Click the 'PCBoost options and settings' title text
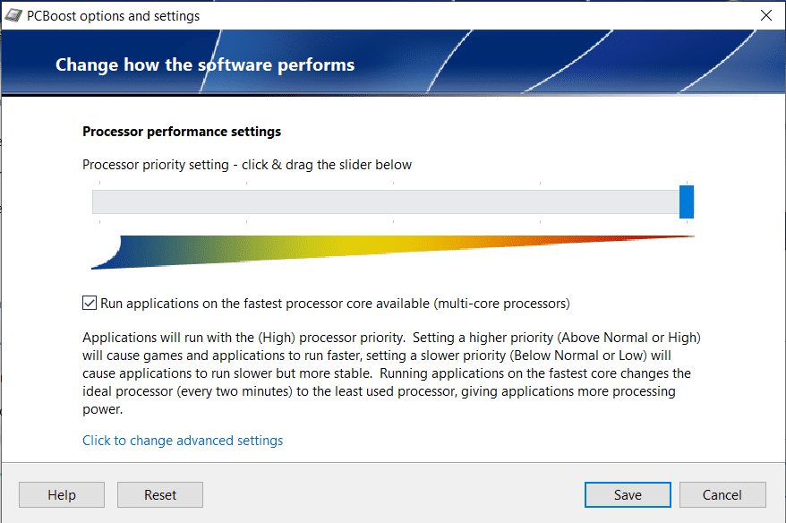The width and height of the screenshot is (786, 523). 115,16
